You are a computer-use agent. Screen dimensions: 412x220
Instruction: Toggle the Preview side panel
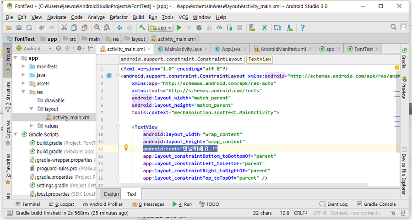[404, 88]
